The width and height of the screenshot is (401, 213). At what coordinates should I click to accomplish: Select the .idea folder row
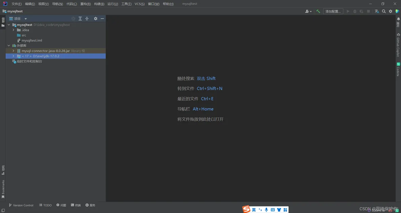pos(56,30)
